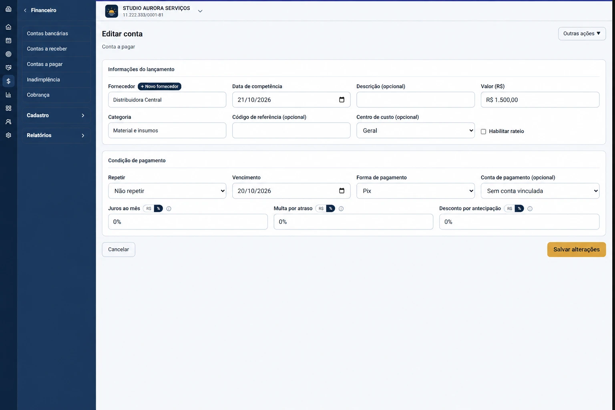Click the Cancelar button

(119, 249)
